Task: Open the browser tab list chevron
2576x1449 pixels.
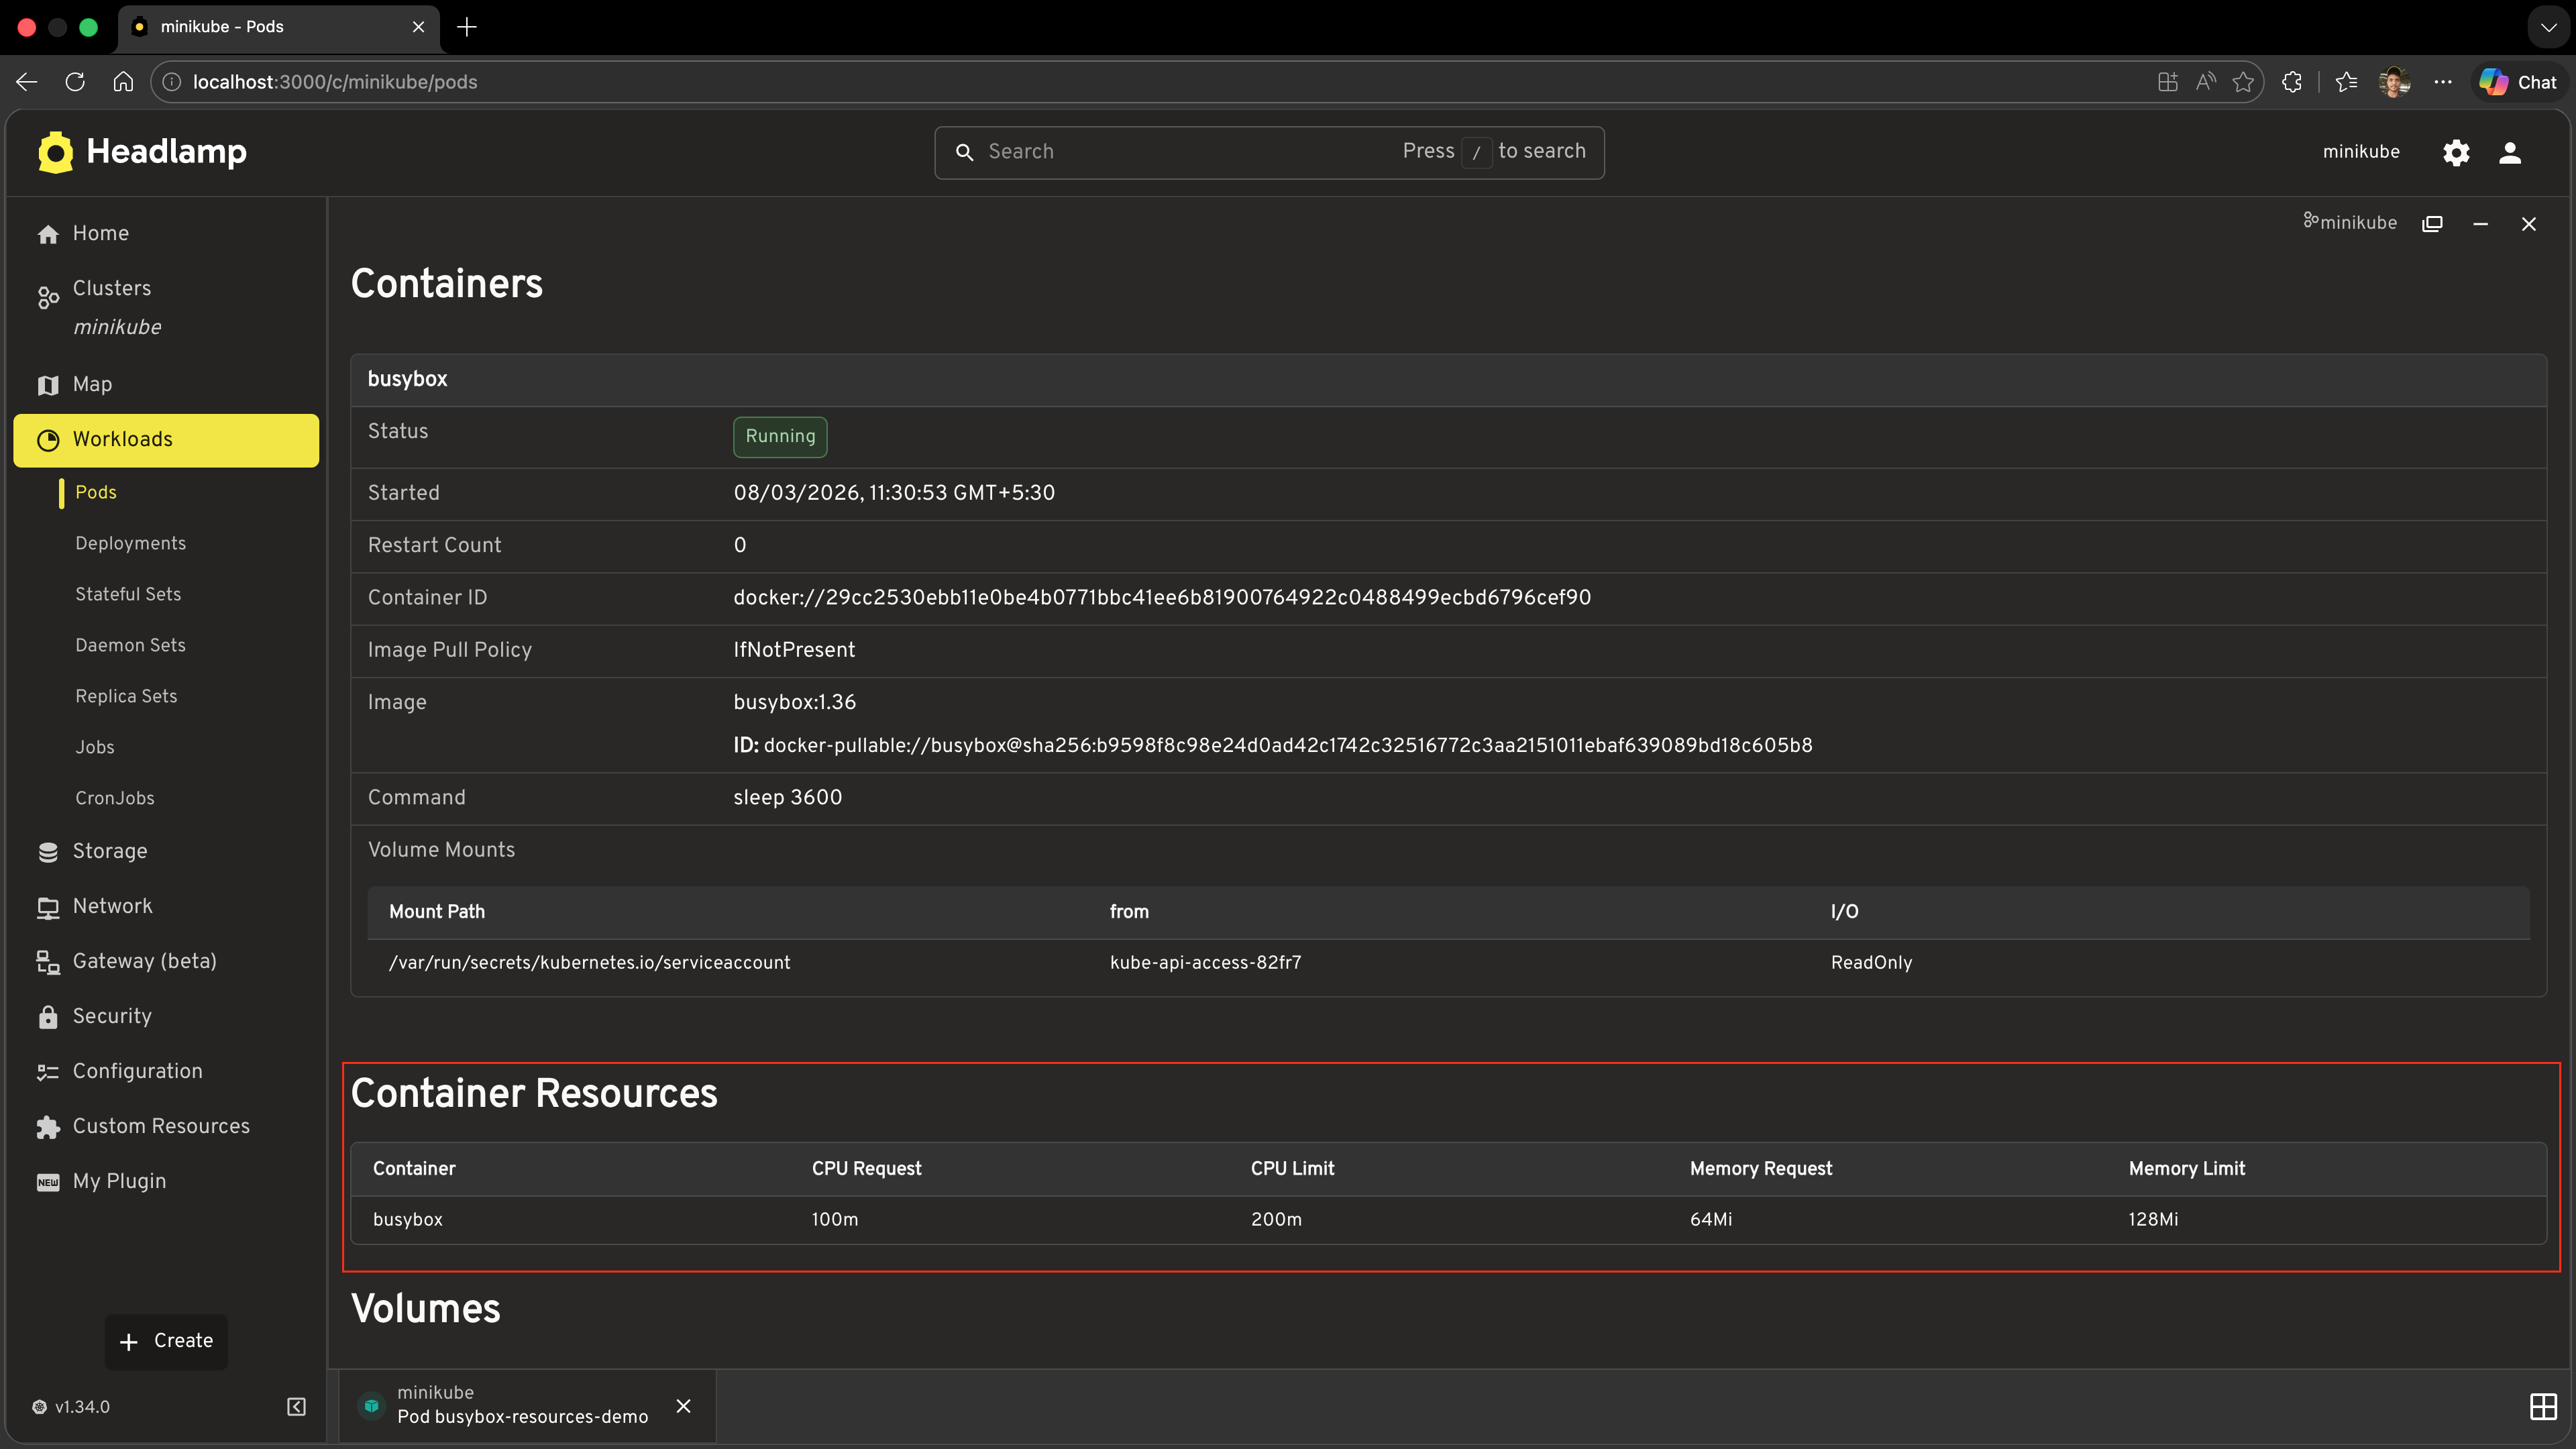Action: click(2547, 27)
